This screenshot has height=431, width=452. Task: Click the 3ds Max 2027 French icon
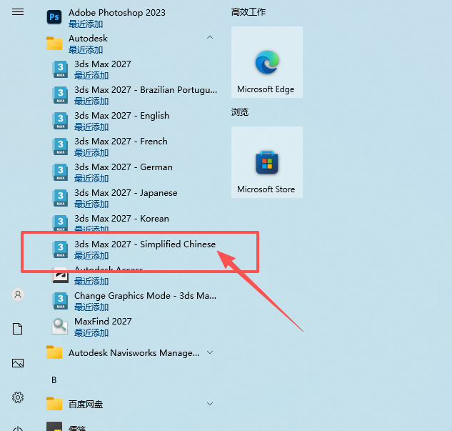pyautogui.click(x=60, y=147)
